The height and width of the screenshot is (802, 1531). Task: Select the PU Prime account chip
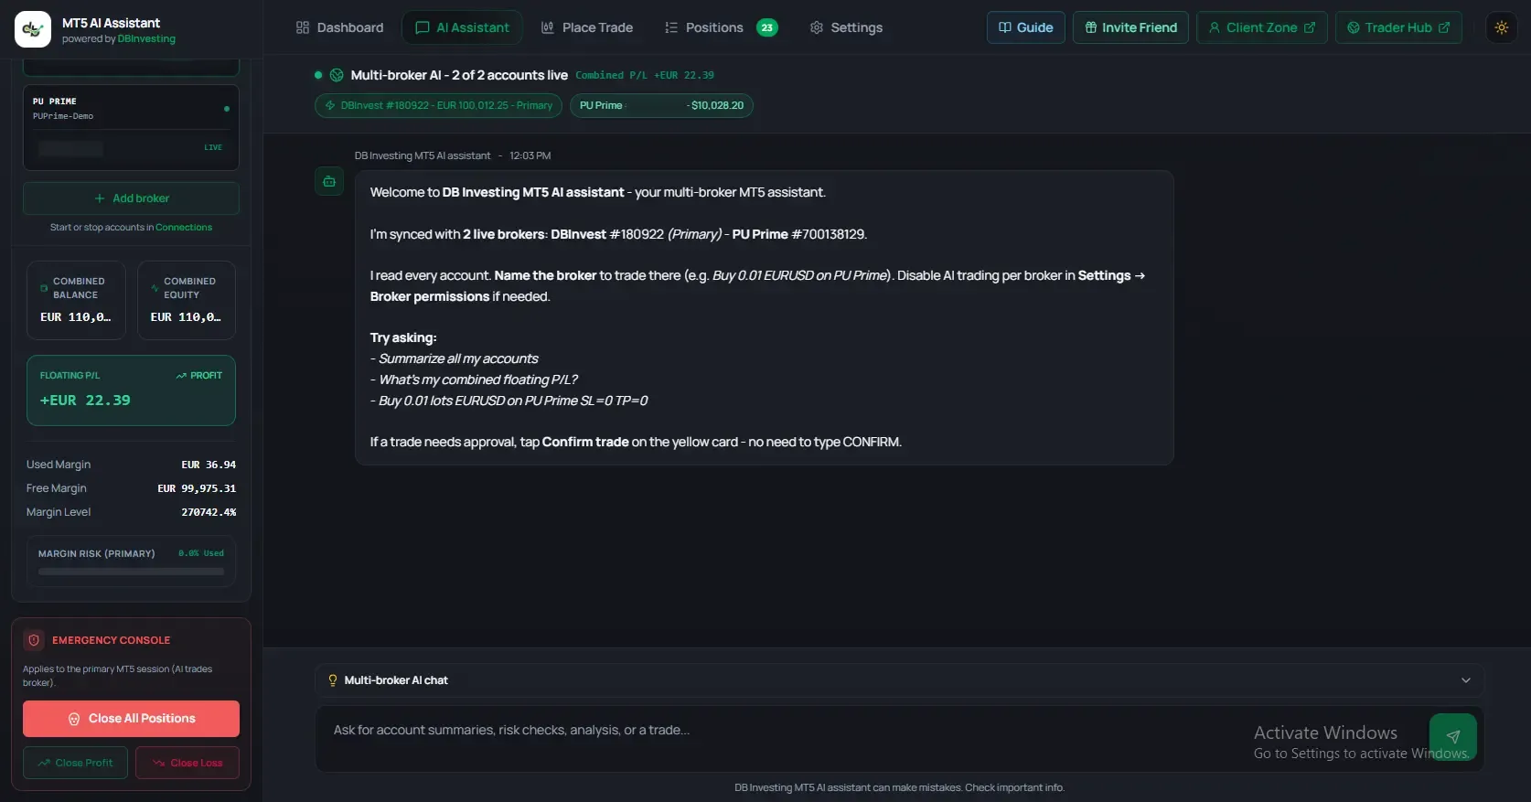point(661,105)
